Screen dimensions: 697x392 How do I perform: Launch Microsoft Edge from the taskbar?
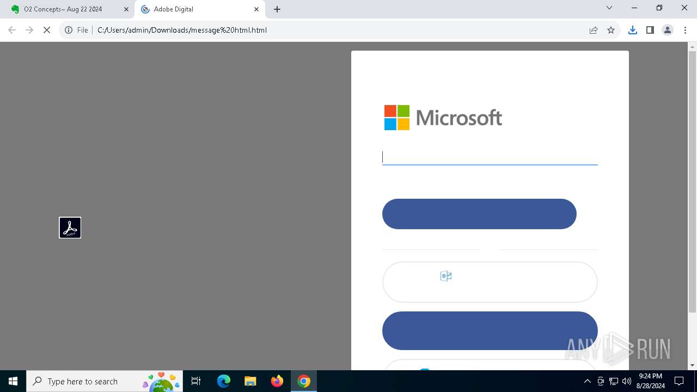pos(224,381)
